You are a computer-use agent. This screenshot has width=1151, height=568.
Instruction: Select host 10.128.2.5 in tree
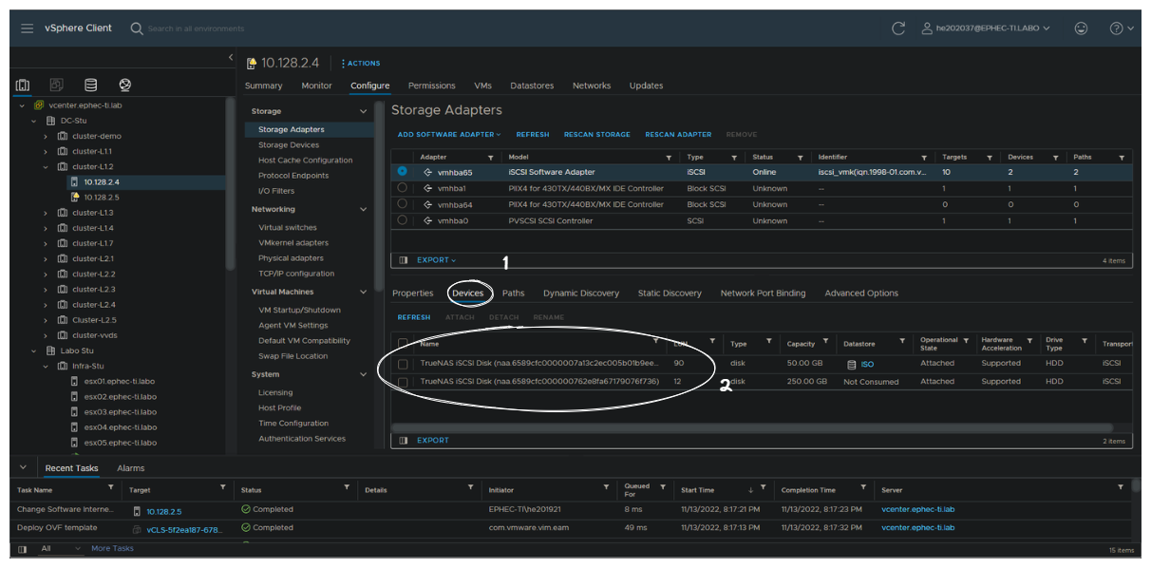[102, 197]
